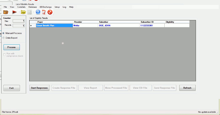Image resolution: width=220 pixels, height=115 pixels.
Task: Open help with blue question mark icon
Action: (x=38, y=12)
